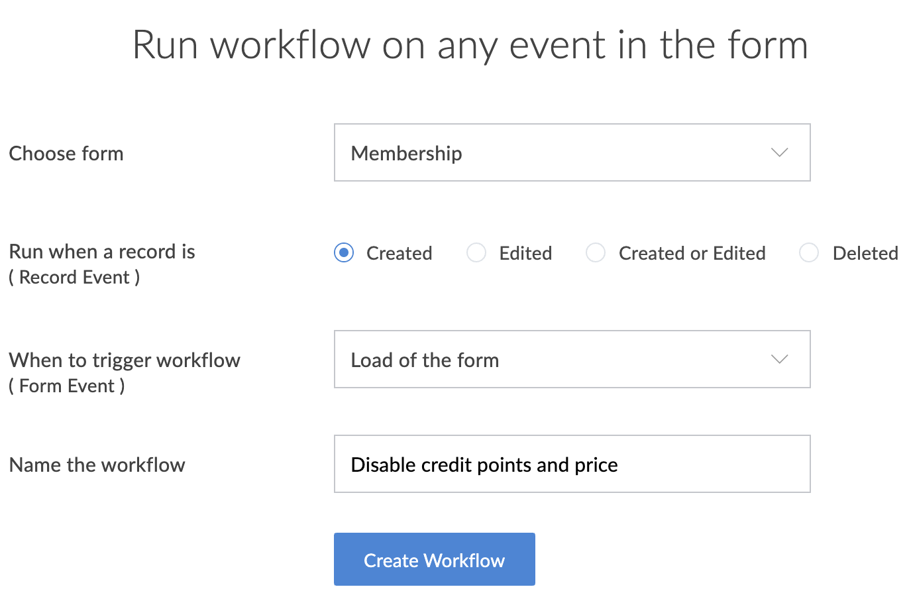The height and width of the screenshot is (595, 909).
Task: Click the 'Edited' option label text
Action: (x=525, y=253)
